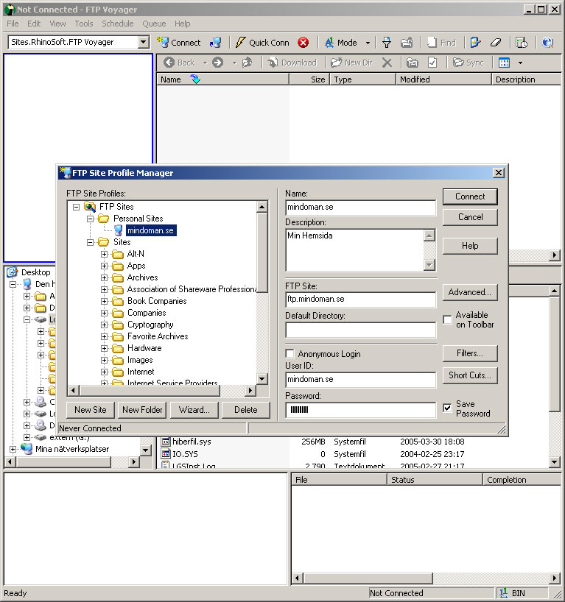Click the Short Cuts... button
The image size is (565, 602).
[470, 375]
